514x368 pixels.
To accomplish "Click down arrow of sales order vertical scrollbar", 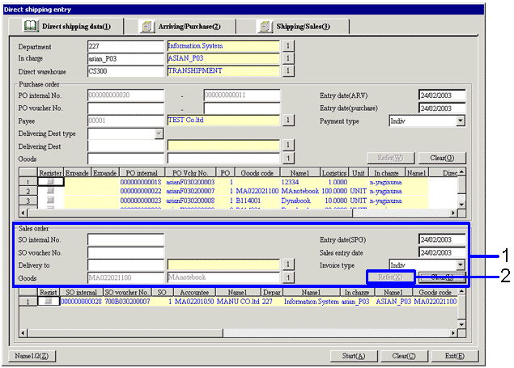I will (461, 324).
